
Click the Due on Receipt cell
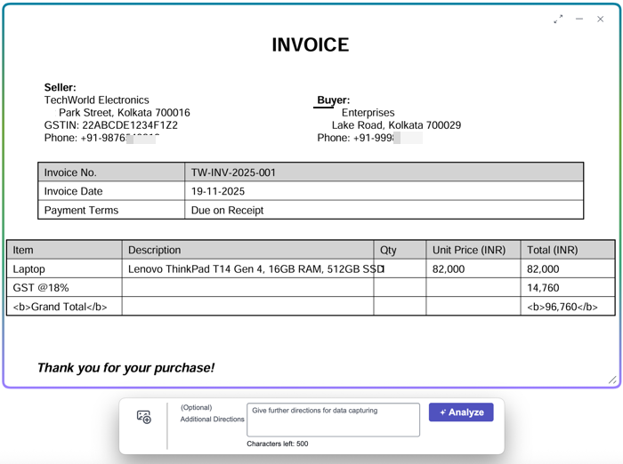coord(384,210)
